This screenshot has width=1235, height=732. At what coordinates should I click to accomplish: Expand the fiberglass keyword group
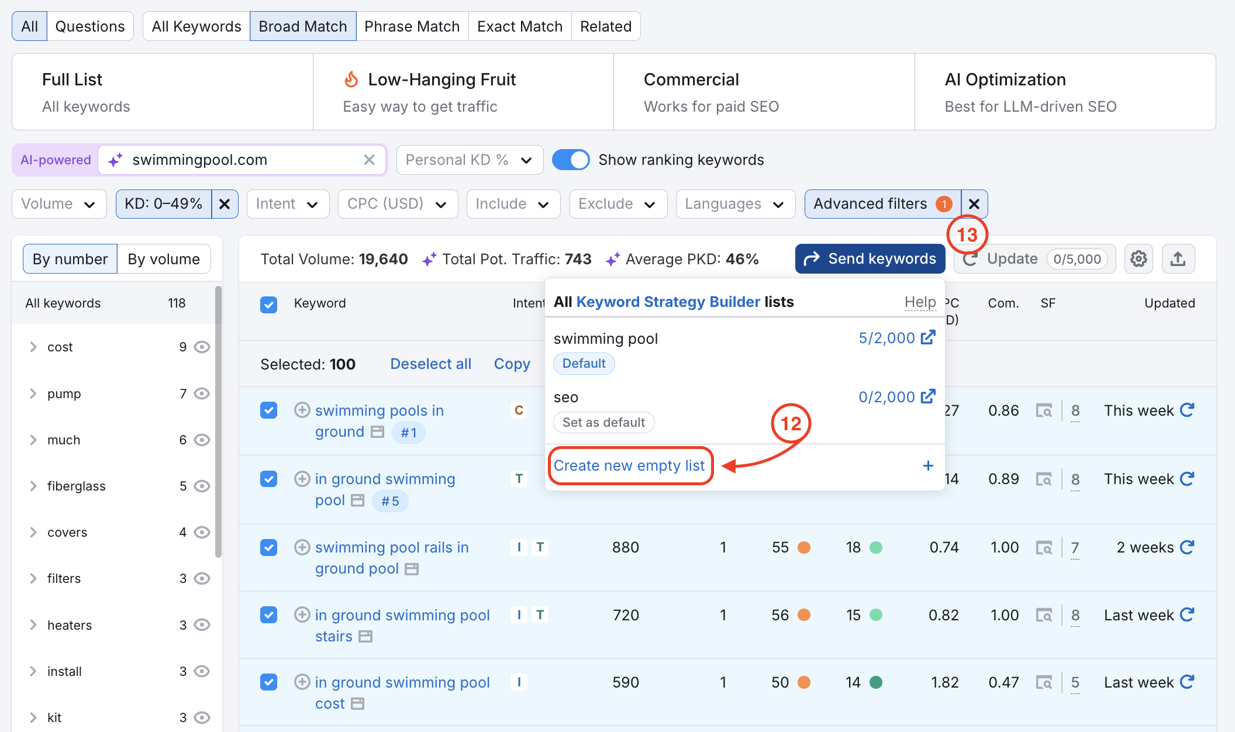(x=33, y=485)
